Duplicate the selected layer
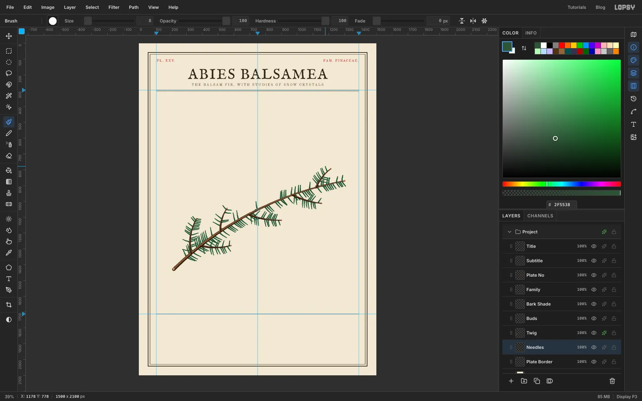Screen dimensions: 642x401 [x=537, y=381]
